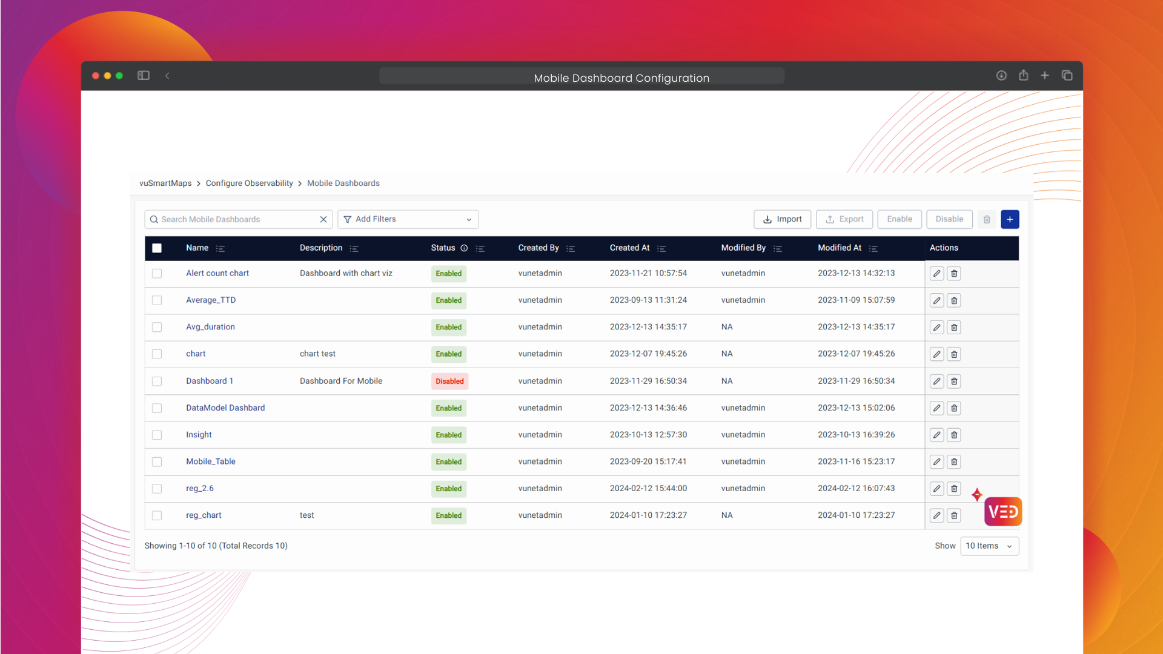Click edit pencil for reg_chart row
This screenshot has width=1163, height=654.
click(936, 516)
